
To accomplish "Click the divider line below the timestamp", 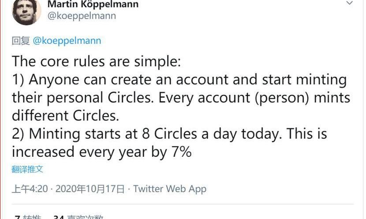I will 183,204.
